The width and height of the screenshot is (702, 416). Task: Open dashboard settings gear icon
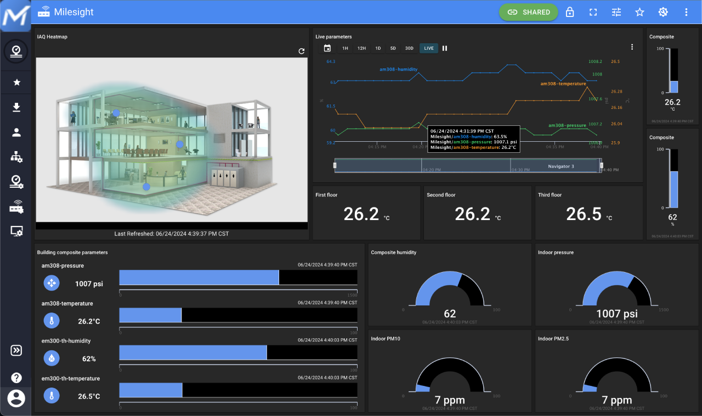point(663,12)
